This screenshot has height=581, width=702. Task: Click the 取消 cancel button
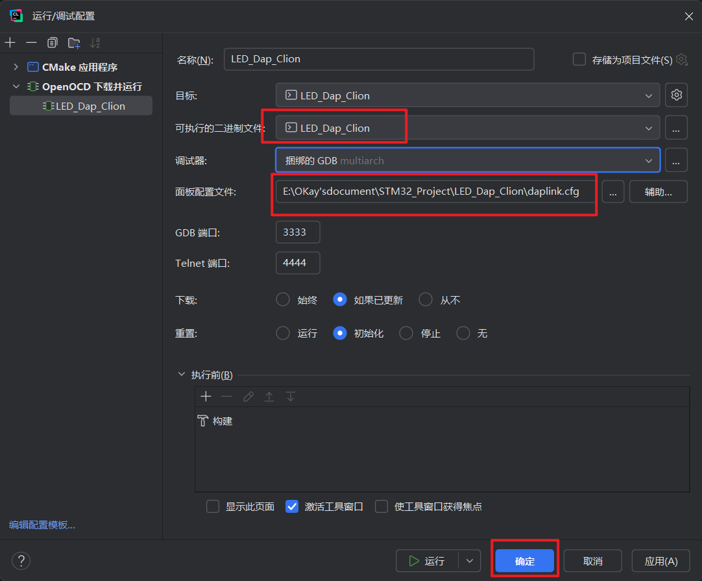[x=593, y=561]
